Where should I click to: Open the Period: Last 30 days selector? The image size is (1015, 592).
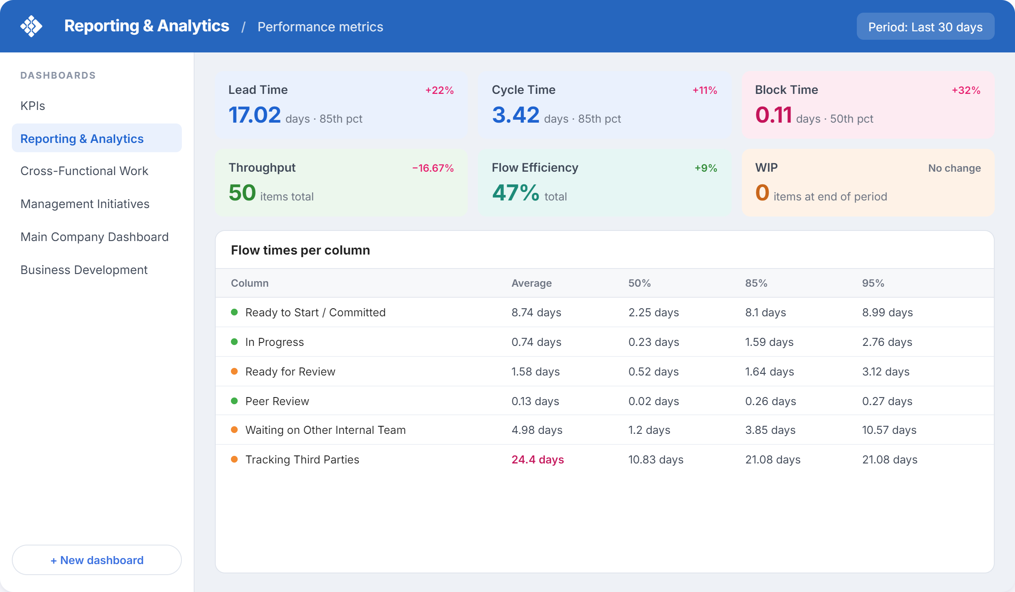coord(925,27)
